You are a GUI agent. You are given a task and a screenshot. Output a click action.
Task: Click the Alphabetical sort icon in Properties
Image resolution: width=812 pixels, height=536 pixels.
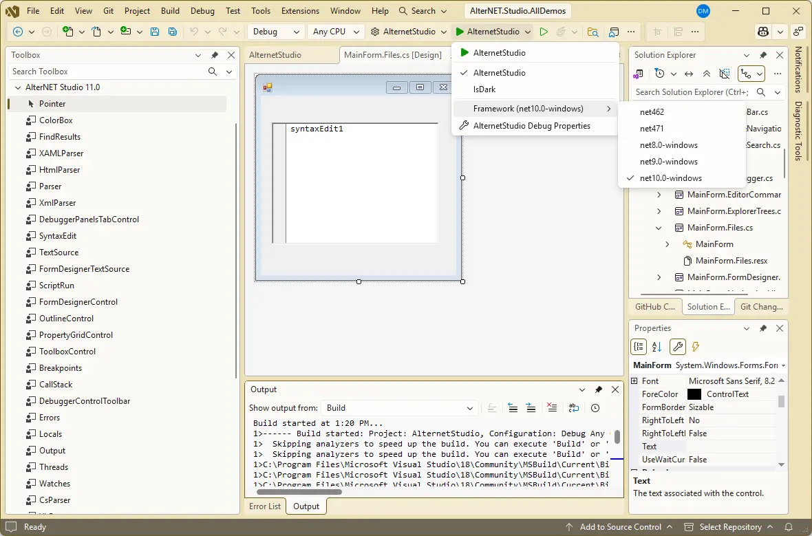tap(656, 347)
